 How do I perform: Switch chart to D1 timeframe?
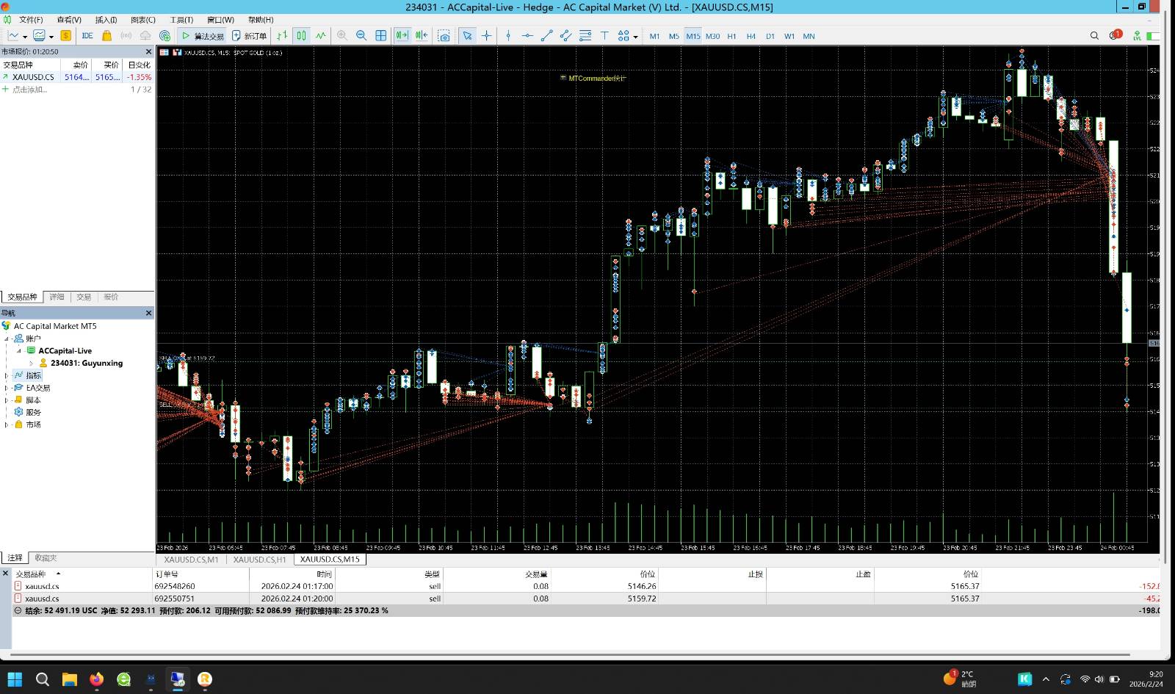(770, 36)
